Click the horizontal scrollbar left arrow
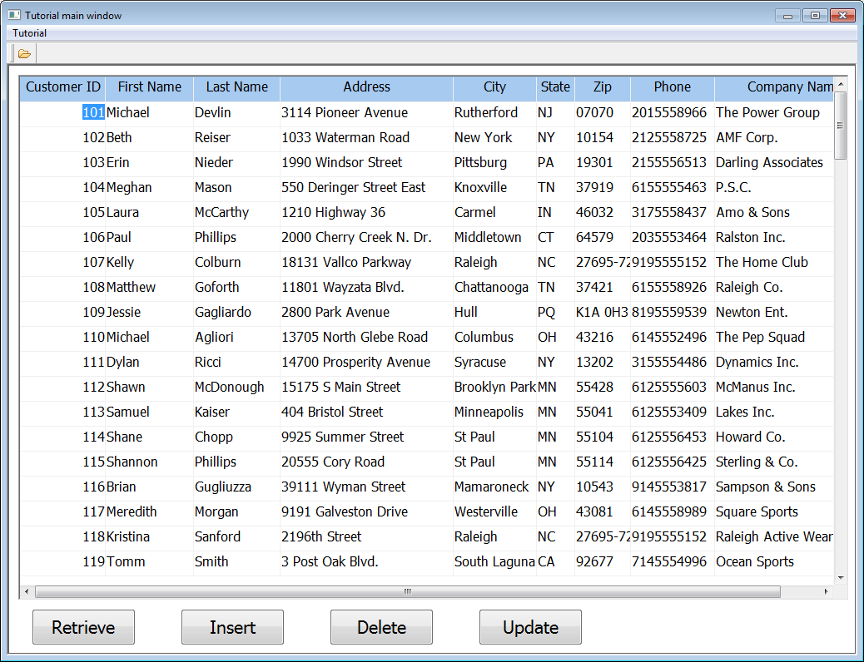 (x=27, y=592)
